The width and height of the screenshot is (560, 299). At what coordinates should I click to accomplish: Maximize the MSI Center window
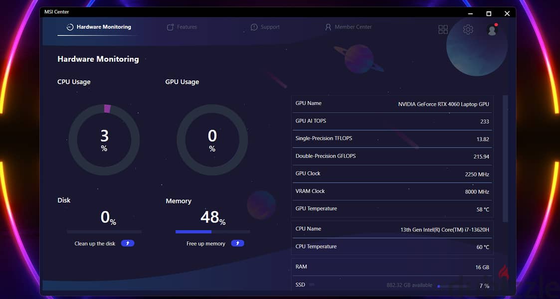click(x=489, y=13)
